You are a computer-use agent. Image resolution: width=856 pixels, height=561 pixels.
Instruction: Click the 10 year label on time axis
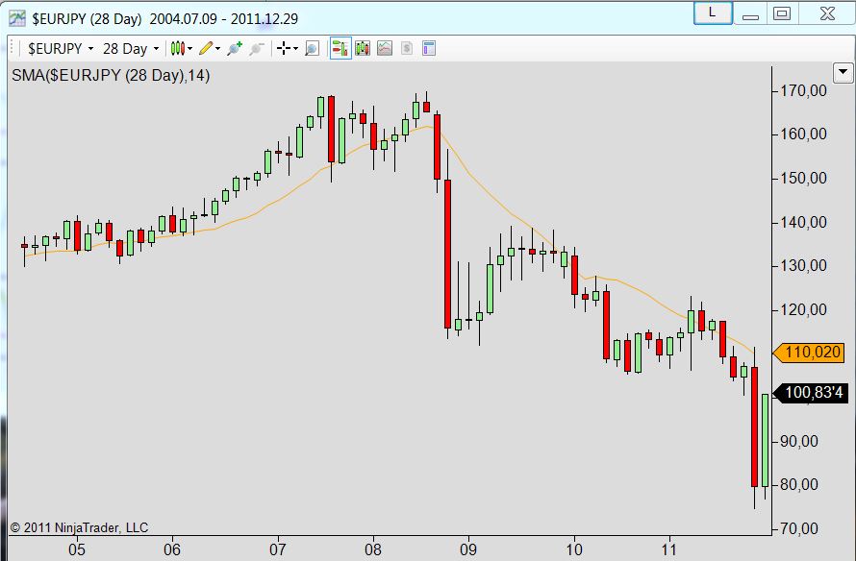click(x=574, y=549)
